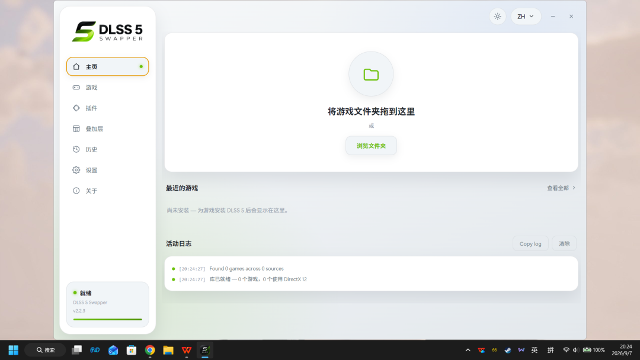This screenshot has height=360, width=640.
Task: Select the 库已就绪 DirectX 12 log entry
Action: (x=258, y=279)
